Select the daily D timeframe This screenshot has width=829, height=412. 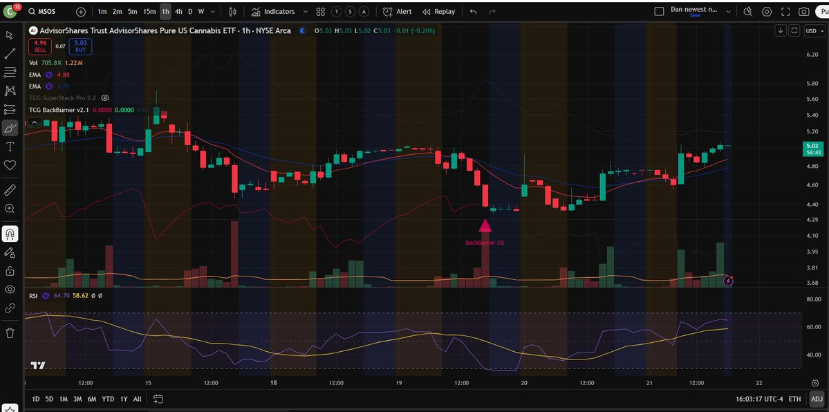[190, 12]
